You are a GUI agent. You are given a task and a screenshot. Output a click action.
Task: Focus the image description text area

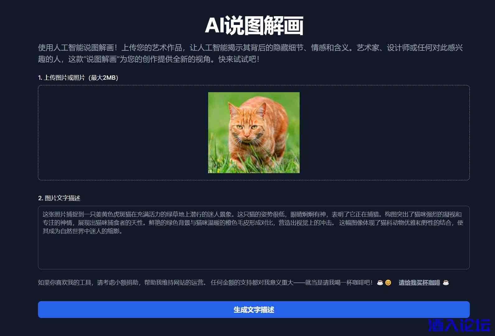pos(254,237)
